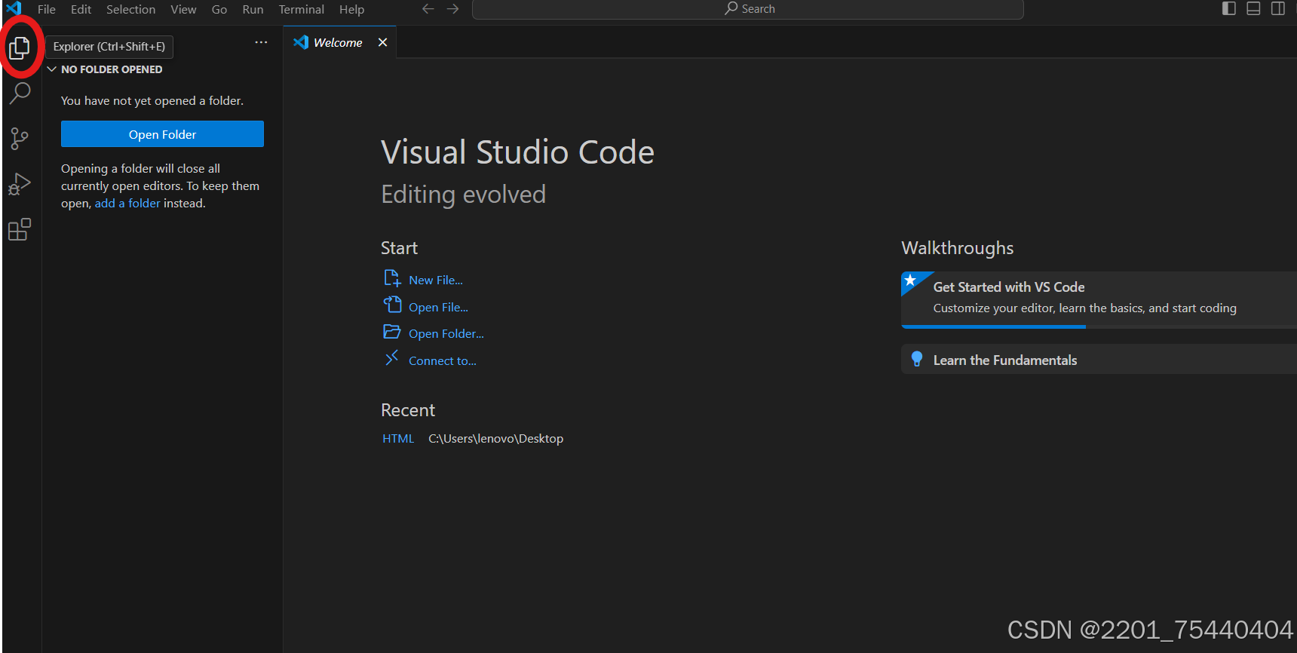1297x653 pixels.
Task: Click the recent path C:\Users\lenovo\Desktop
Action: pos(496,438)
